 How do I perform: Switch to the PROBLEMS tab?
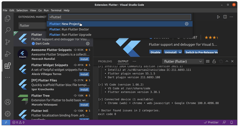pos(105,61)
